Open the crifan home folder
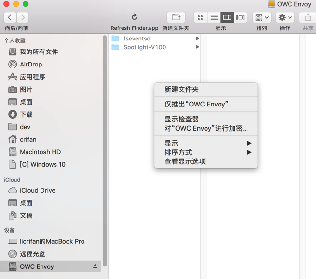The height and width of the screenshot is (279, 316). [50, 139]
